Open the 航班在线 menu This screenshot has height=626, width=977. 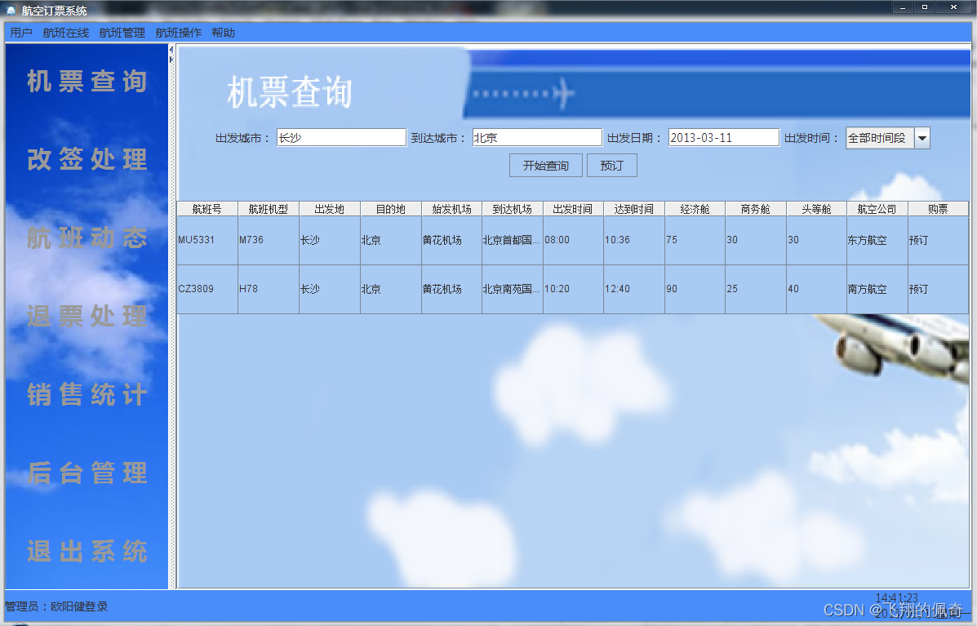click(x=65, y=33)
